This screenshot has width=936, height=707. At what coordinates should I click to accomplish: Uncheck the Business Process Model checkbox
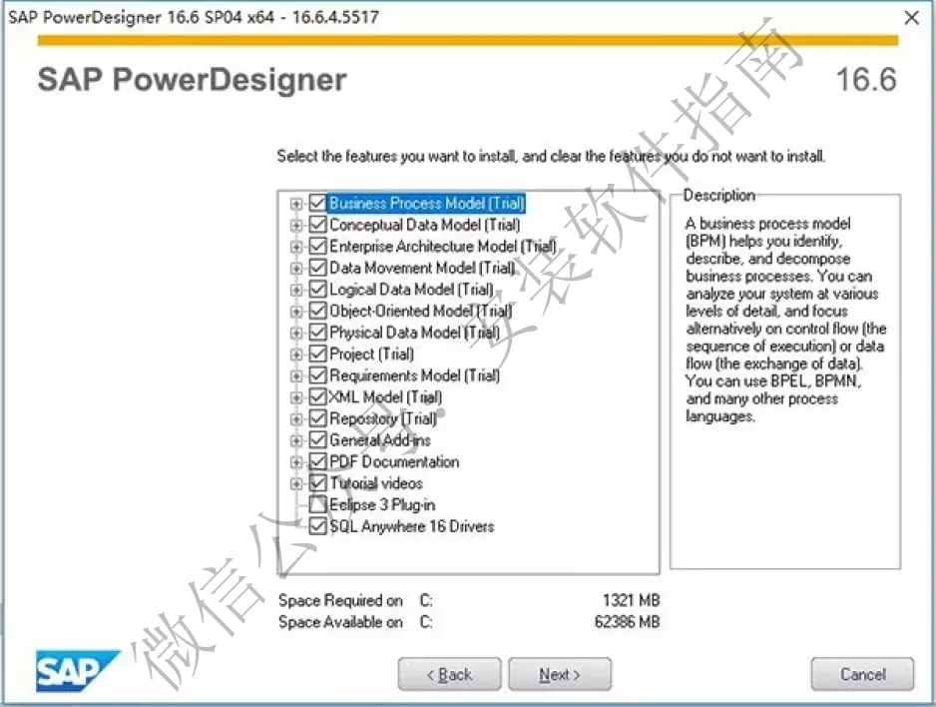317,203
